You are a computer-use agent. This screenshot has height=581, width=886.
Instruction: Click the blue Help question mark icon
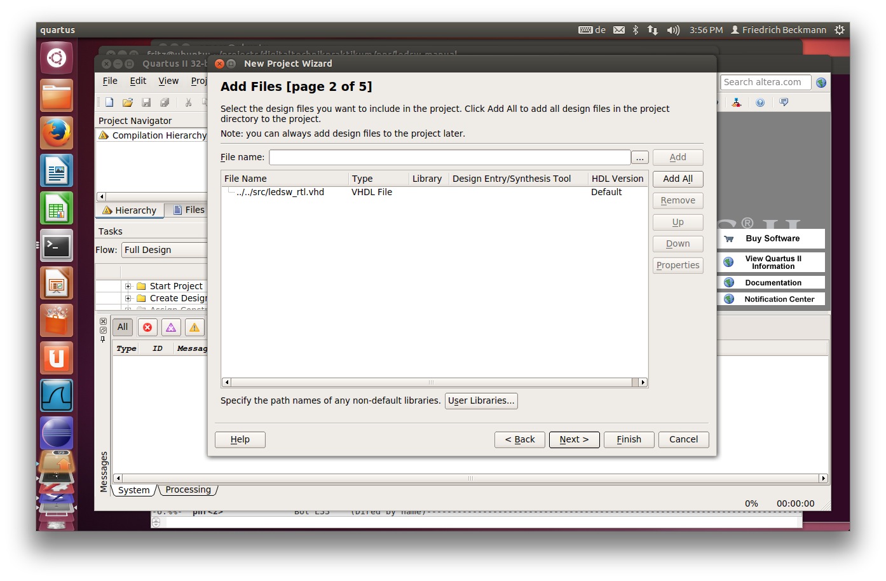click(760, 102)
